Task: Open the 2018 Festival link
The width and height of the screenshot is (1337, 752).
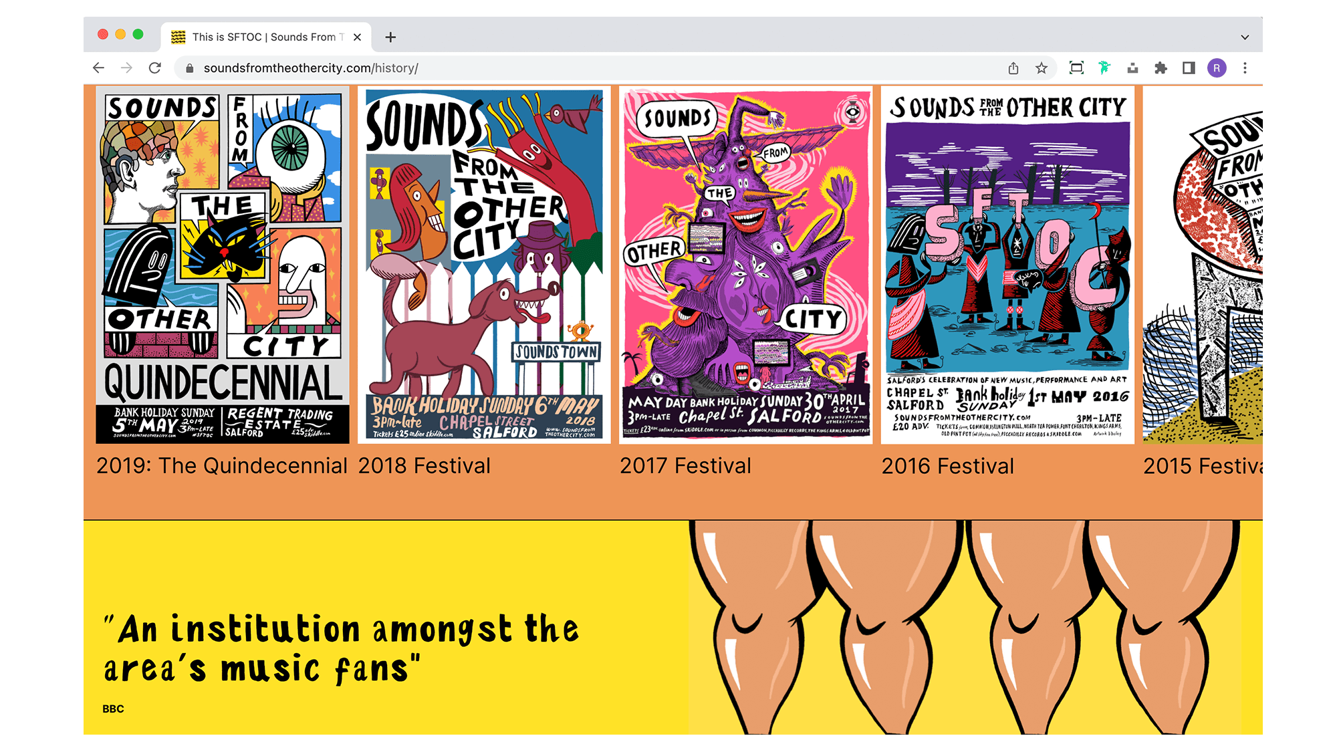Action: [x=424, y=466]
